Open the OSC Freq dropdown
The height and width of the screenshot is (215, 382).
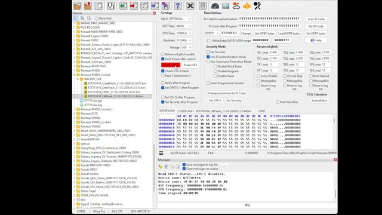[184, 26]
